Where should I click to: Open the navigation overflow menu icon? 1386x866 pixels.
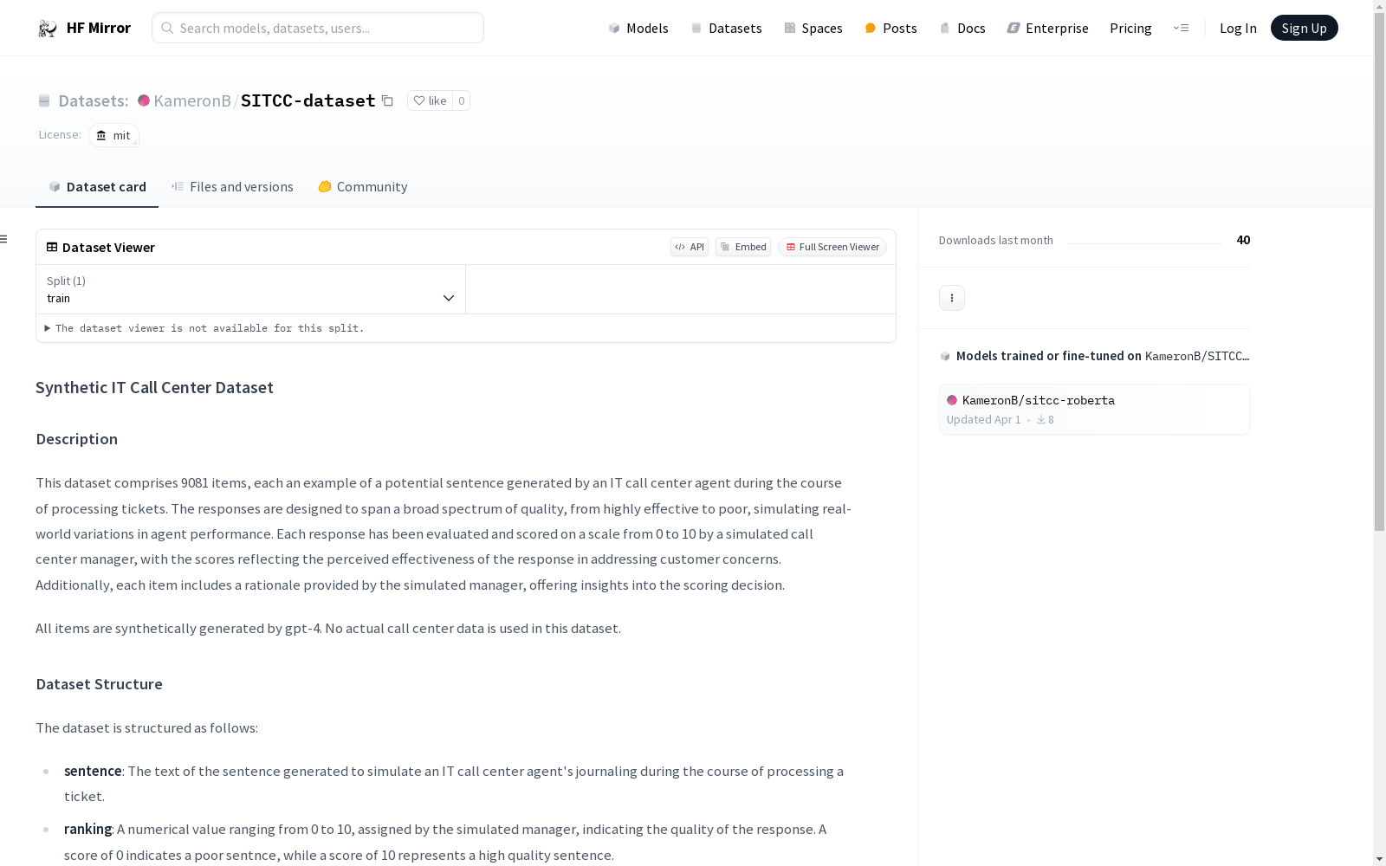click(x=1181, y=29)
